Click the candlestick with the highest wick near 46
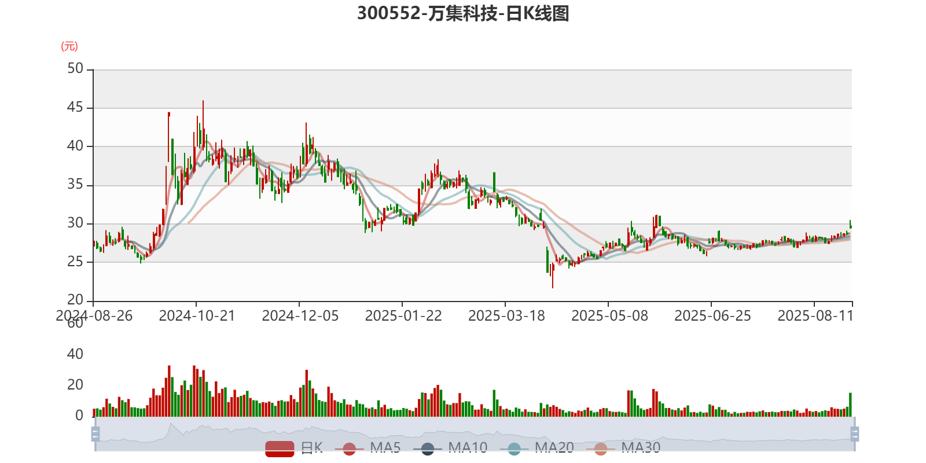 [x=203, y=124]
